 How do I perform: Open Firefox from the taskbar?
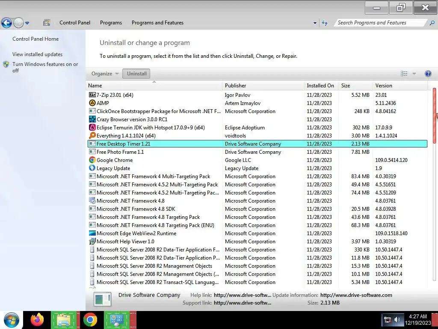pos(38,320)
